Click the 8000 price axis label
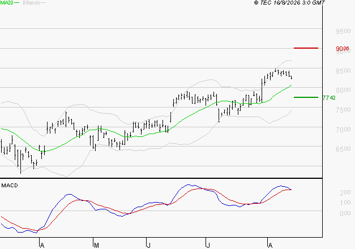Image resolution: width=355 pixels, height=249 pixels. pyautogui.click(x=343, y=90)
